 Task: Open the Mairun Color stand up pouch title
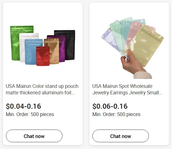[x=42, y=89]
